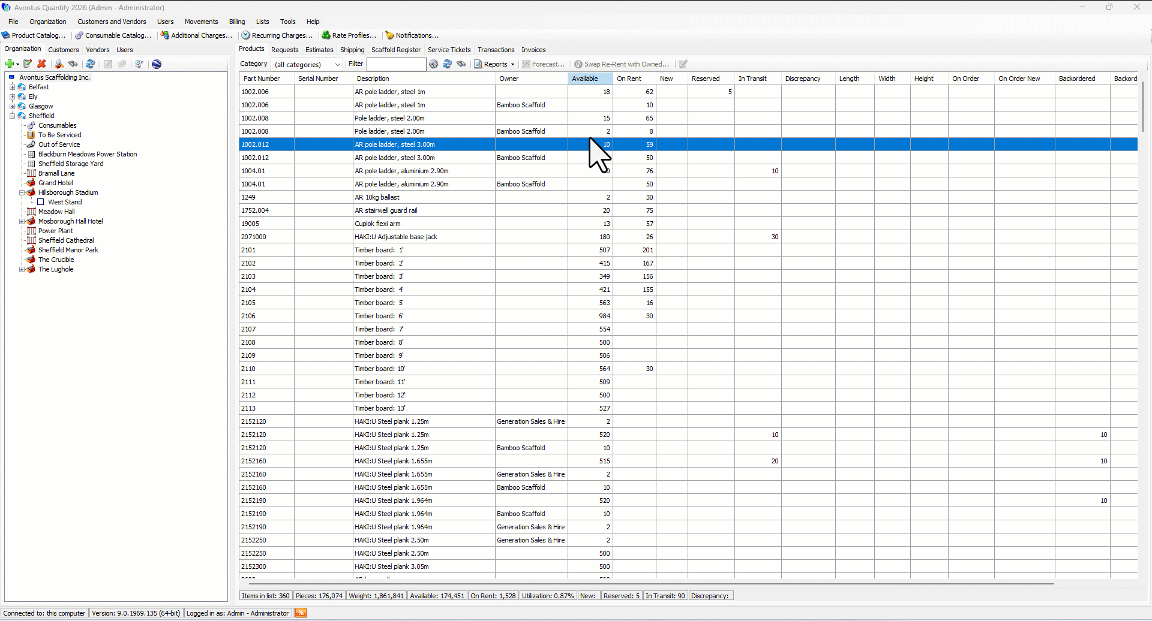Click the gear settings icon beside Filter box

[x=433, y=64]
